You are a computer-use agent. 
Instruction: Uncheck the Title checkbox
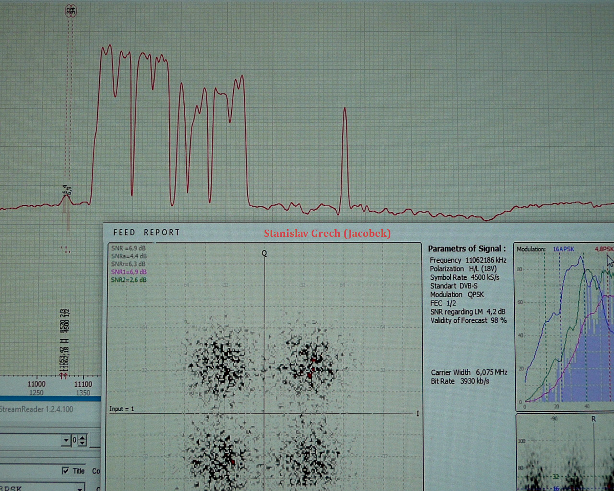(65, 471)
